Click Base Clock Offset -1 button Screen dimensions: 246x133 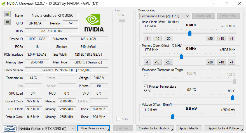coord(147,38)
